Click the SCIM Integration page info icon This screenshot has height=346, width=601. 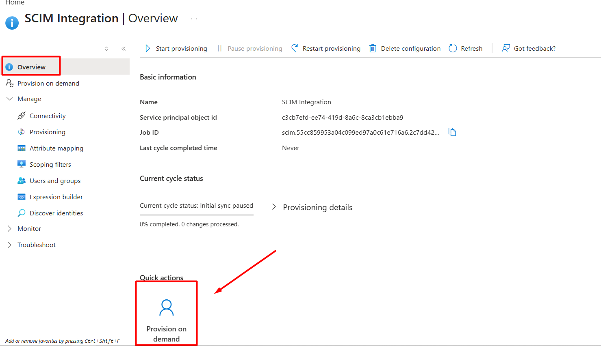click(x=12, y=23)
